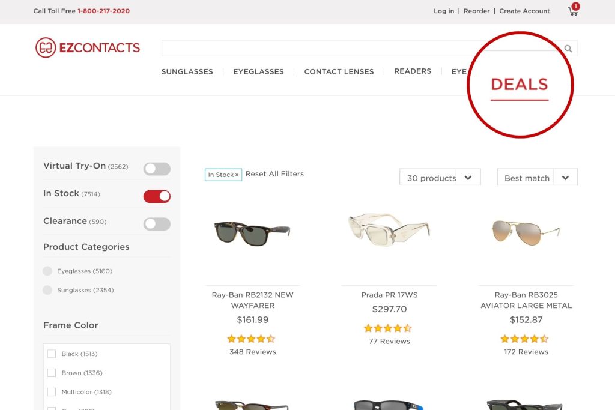
Task: Click the search magnifier icon
Action: pyautogui.click(x=568, y=48)
